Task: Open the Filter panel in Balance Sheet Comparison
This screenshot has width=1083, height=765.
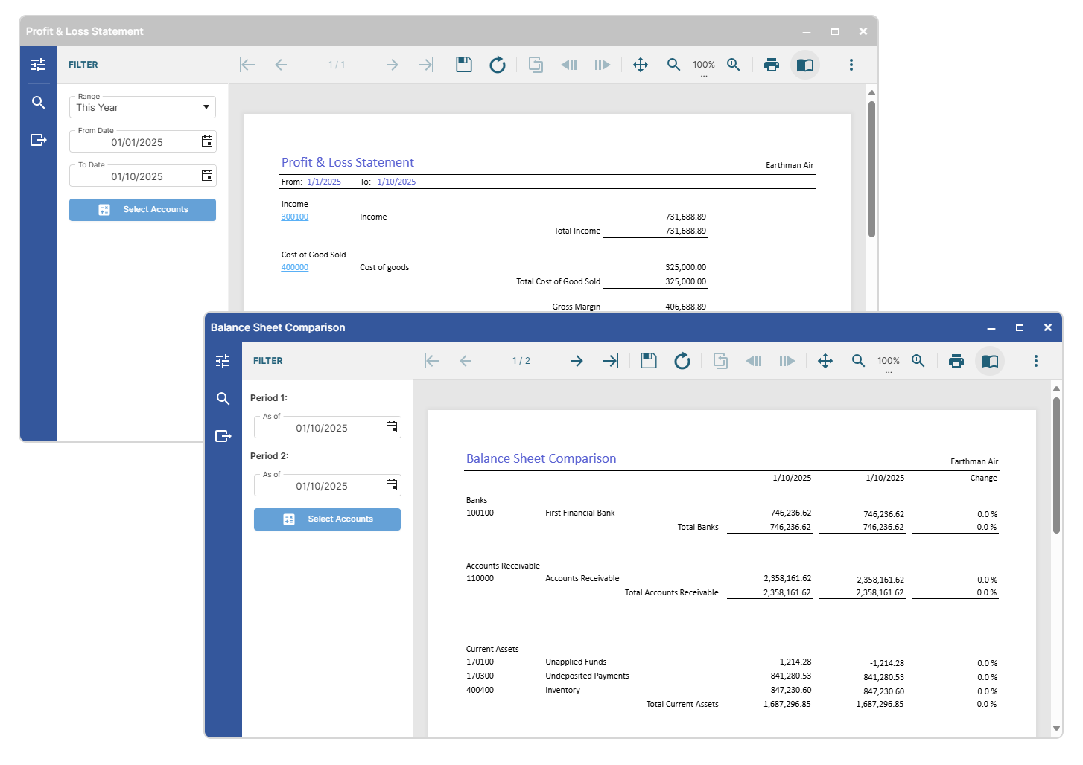Action: [223, 360]
